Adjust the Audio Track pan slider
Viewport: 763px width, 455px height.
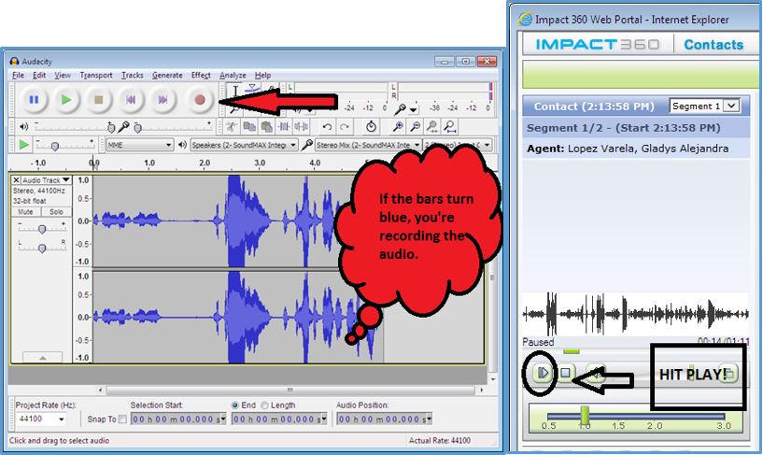(42, 249)
